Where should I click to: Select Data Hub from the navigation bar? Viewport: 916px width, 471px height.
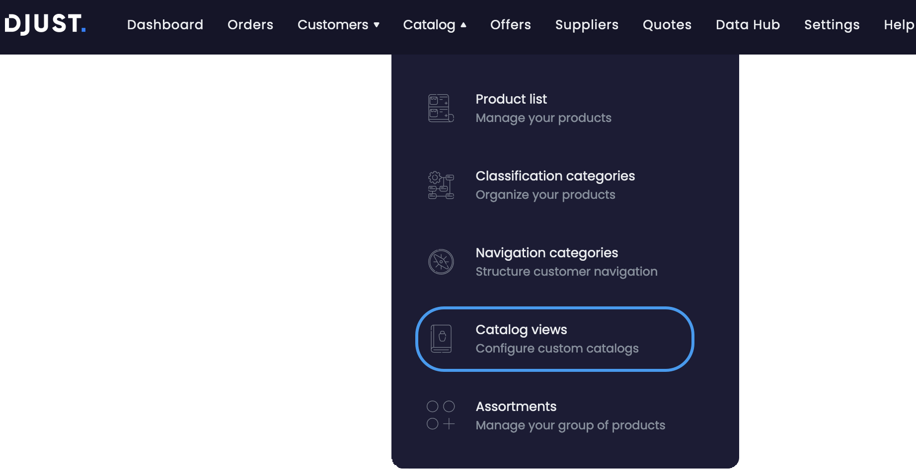tap(747, 24)
